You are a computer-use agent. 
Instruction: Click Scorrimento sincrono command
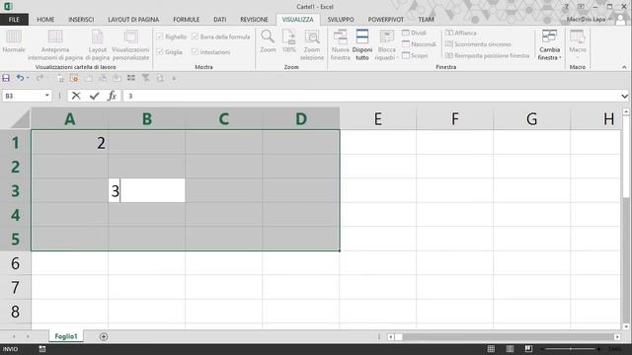pyautogui.click(x=478, y=43)
